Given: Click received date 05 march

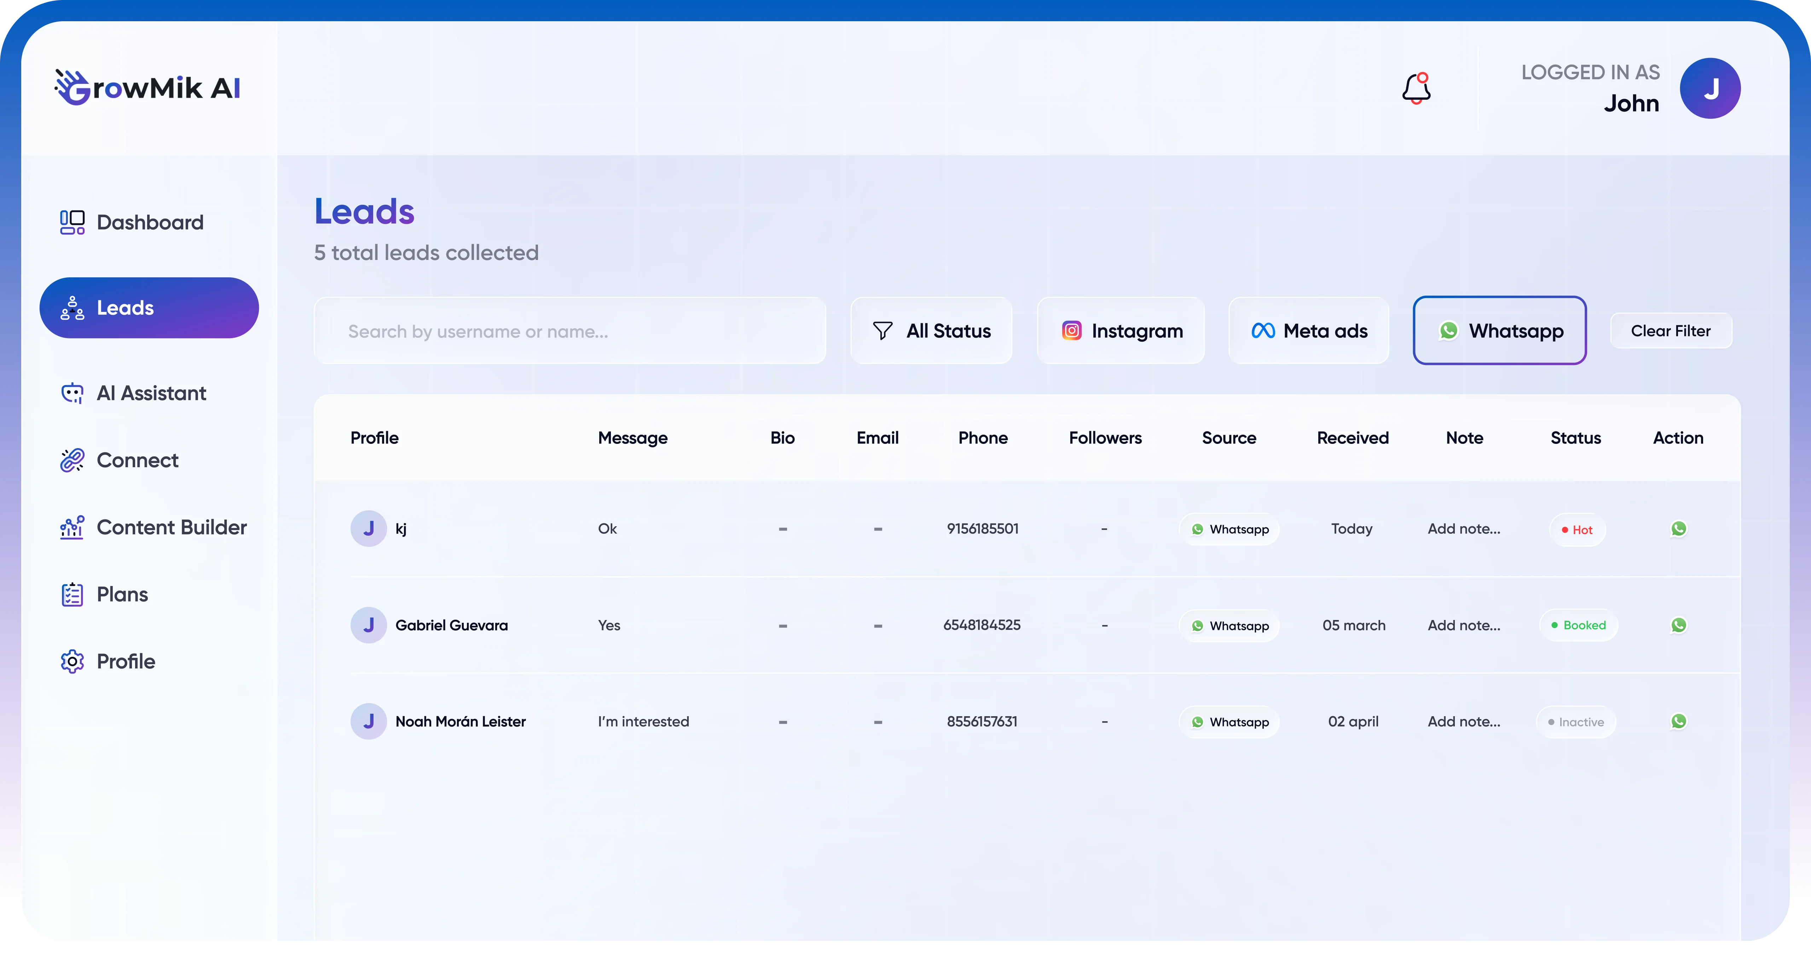Looking at the screenshot, I should click(1353, 625).
